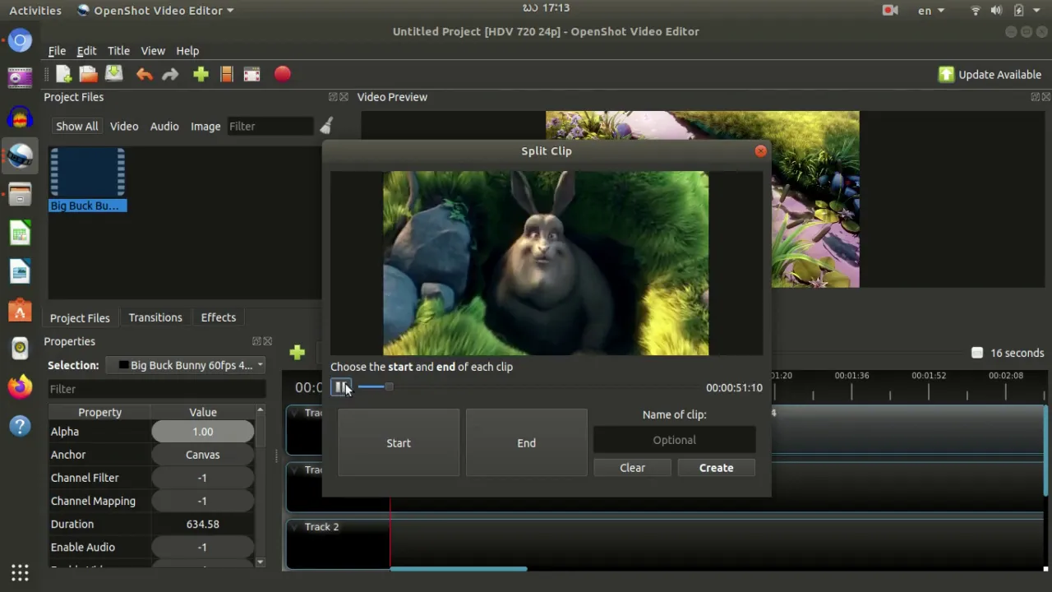Viewport: 1052px width, 592px height.
Task: Switch to the Effects tab
Action: 219,317
